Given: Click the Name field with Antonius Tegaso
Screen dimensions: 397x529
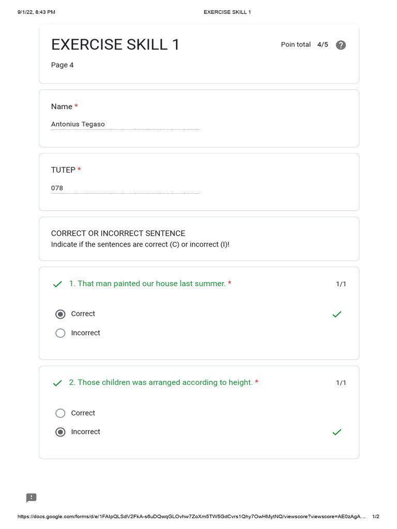Looking at the screenshot, I should [125, 124].
